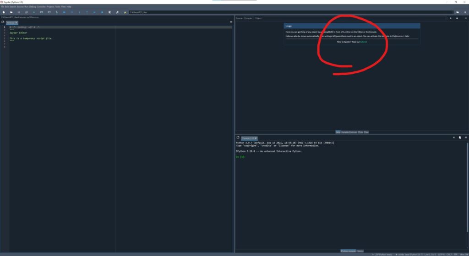Screen dimensions: 469x256
Task: Open the Source menu
Action: coord(20,6)
